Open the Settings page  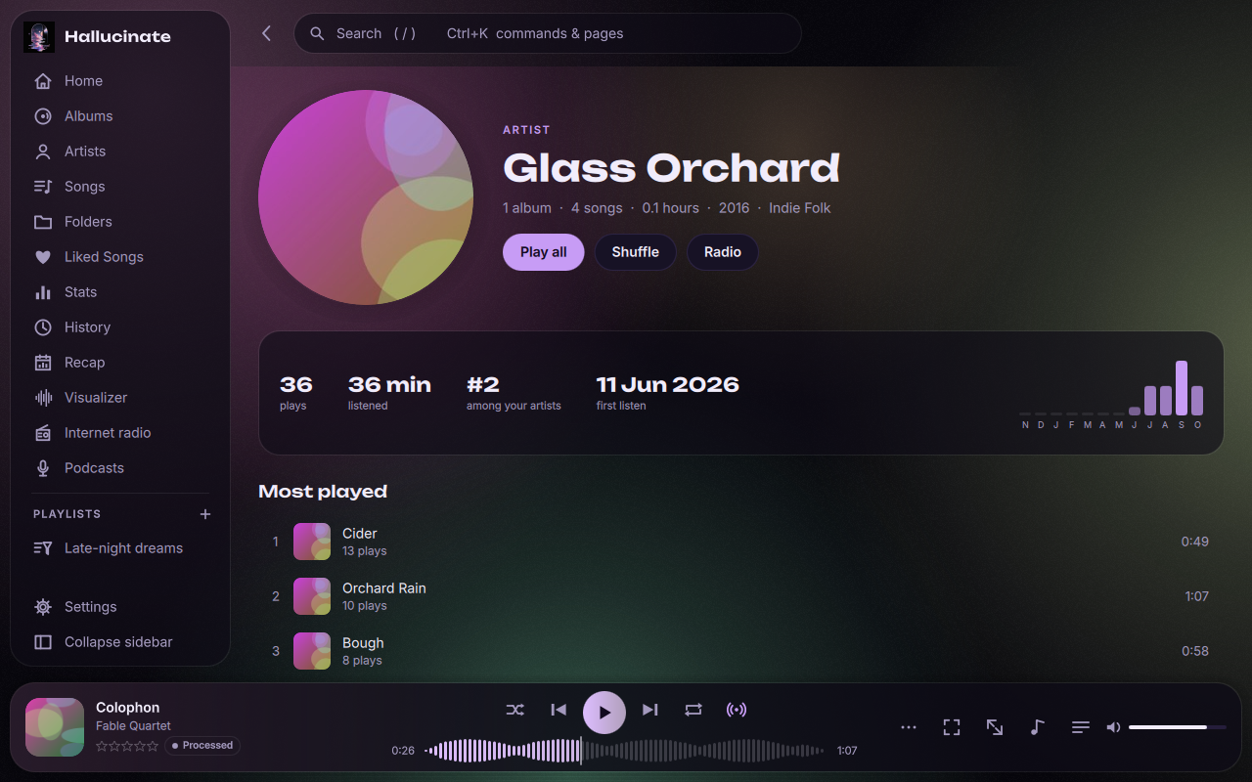[120, 607]
